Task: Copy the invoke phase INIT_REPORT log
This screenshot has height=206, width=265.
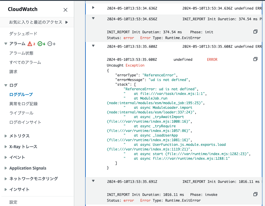Action: pos(255,194)
